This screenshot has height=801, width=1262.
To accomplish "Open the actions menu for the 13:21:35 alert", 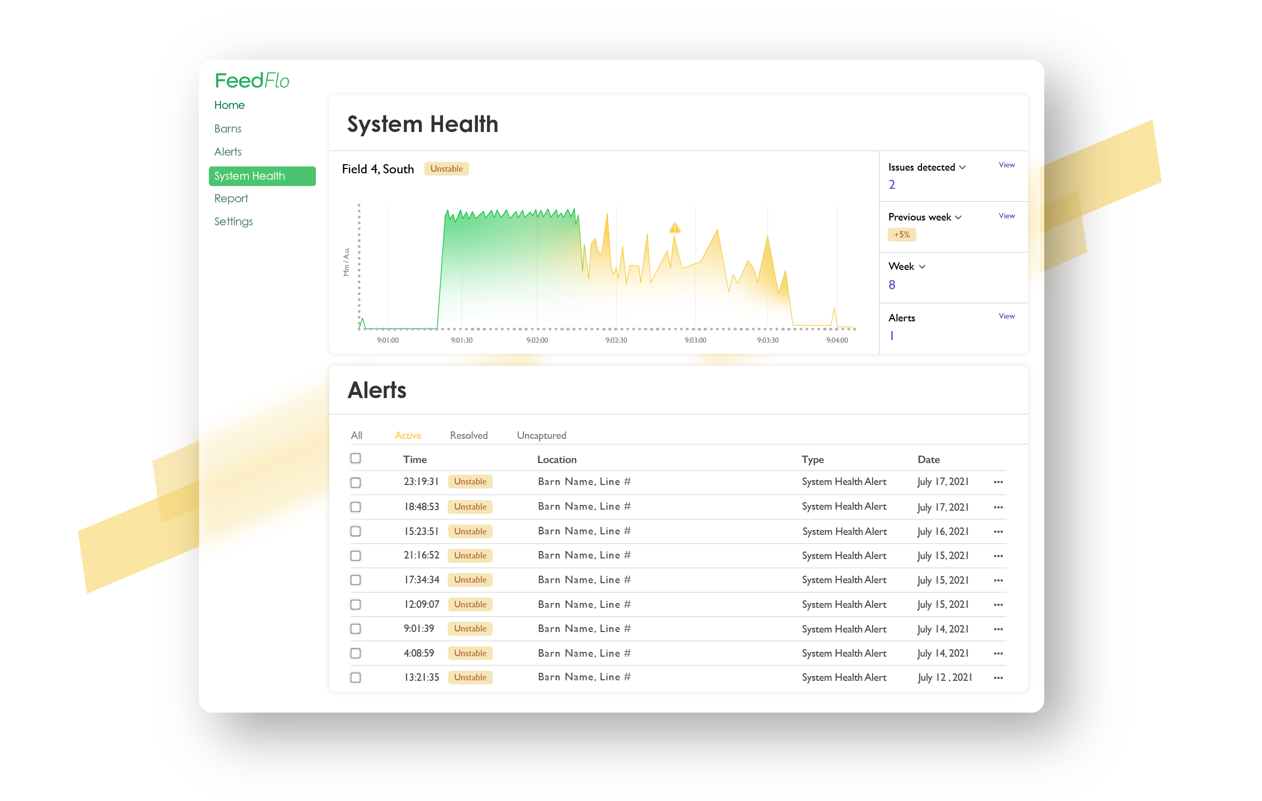I will tap(999, 678).
